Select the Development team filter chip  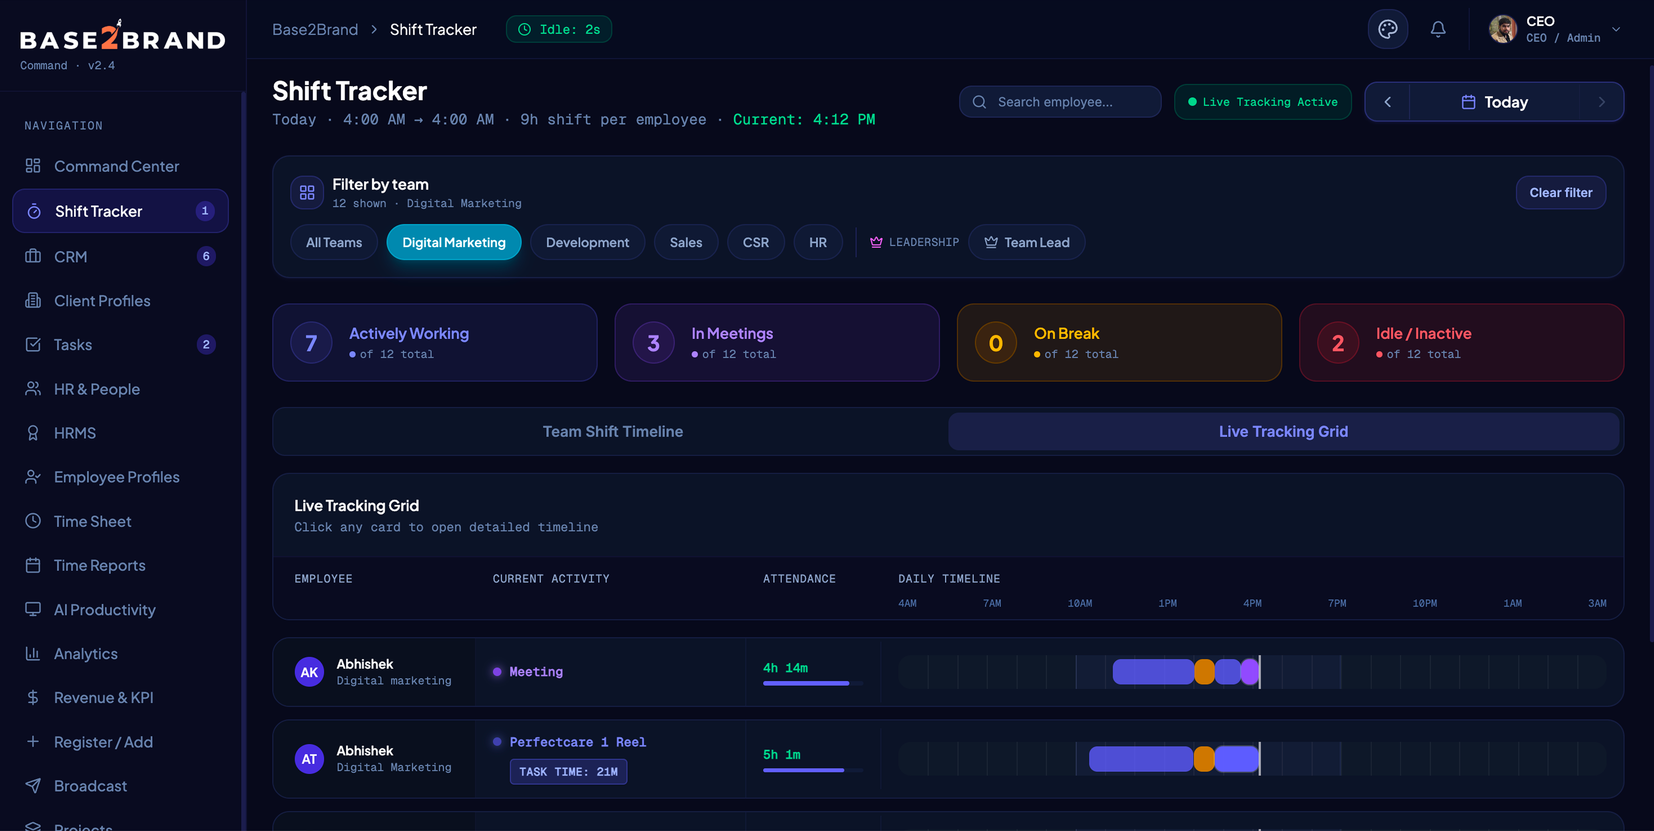click(588, 242)
